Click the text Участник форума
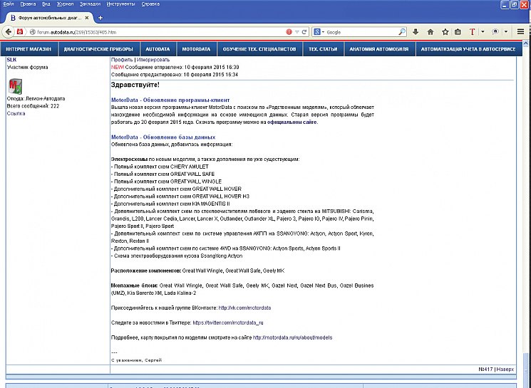Screen dimensions: 531x388 (x=27, y=67)
